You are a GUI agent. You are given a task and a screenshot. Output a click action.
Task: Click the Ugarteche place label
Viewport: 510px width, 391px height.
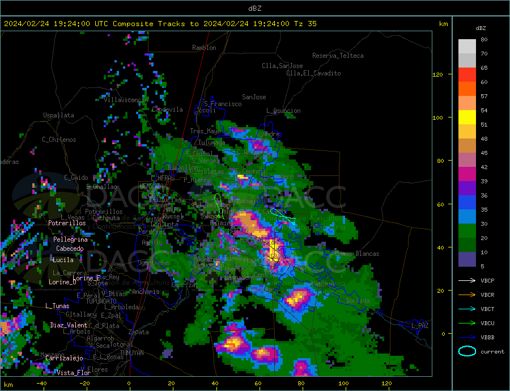pyautogui.click(x=153, y=263)
